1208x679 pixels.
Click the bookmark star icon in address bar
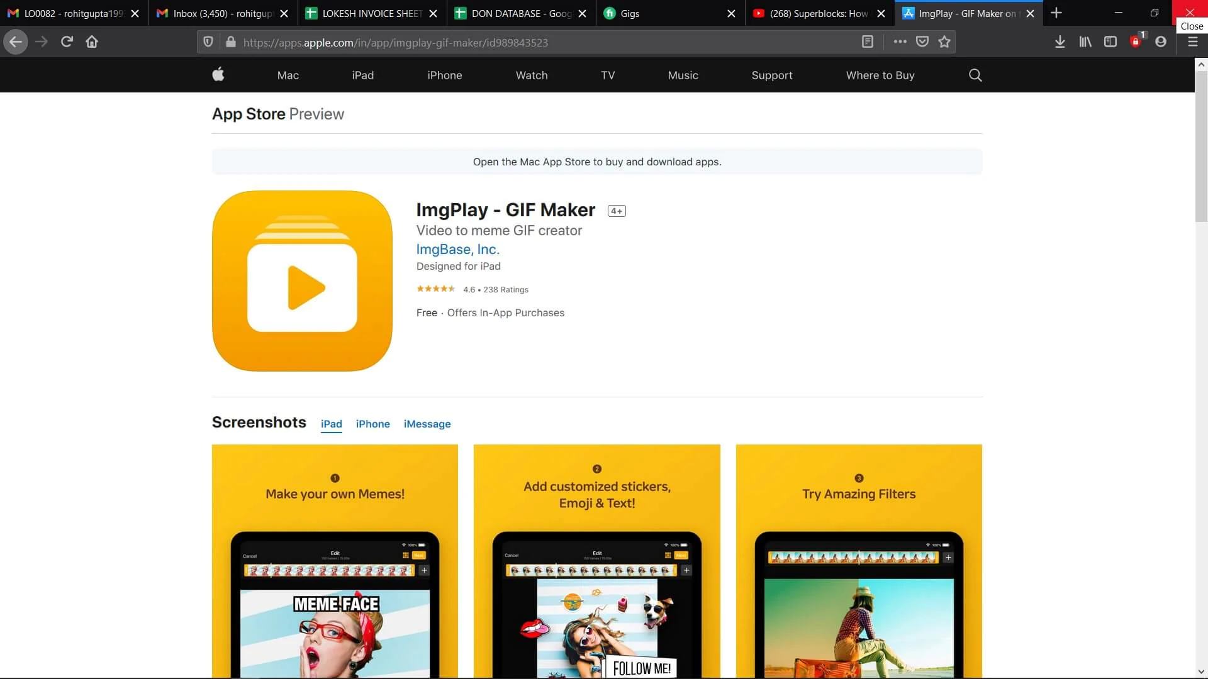[x=944, y=41]
